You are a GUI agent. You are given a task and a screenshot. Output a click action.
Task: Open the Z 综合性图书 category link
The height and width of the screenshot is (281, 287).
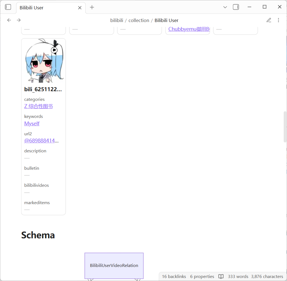tap(39, 106)
